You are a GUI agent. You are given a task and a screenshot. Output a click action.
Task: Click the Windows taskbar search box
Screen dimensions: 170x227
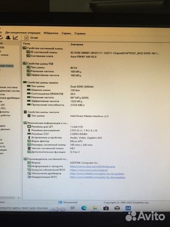tap(24, 208)
